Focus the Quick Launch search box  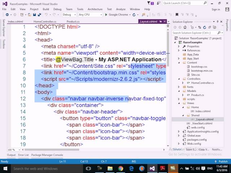coord(185,3)
